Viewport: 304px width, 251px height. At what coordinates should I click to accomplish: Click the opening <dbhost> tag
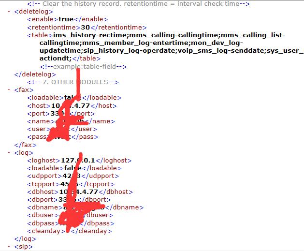tap(43, 192)
